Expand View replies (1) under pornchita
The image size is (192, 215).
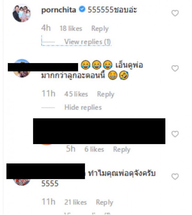(x=87, y=42)
